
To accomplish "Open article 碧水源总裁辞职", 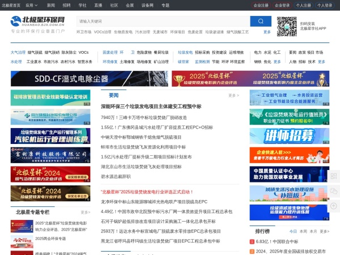I will coord(116,176).
